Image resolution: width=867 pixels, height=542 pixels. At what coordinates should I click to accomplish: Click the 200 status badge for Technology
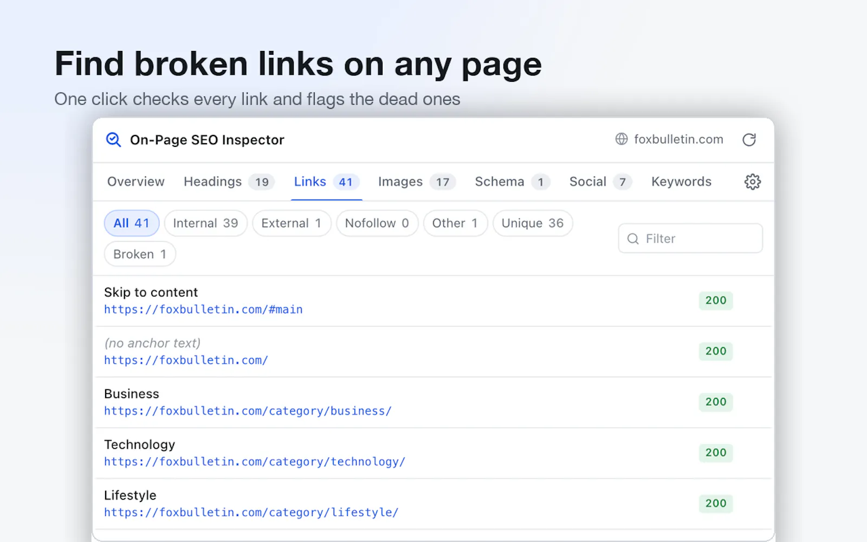tap(716, 453)
